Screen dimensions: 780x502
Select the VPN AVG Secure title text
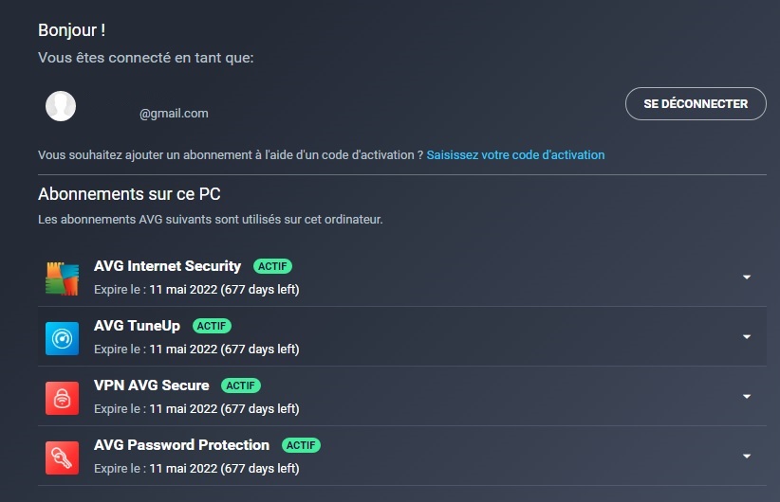point(152,385)
